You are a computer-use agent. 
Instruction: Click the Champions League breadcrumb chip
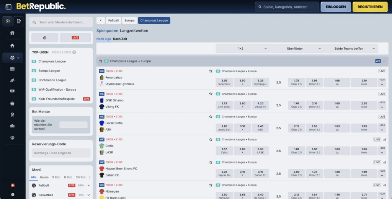(x=154, y=21)
